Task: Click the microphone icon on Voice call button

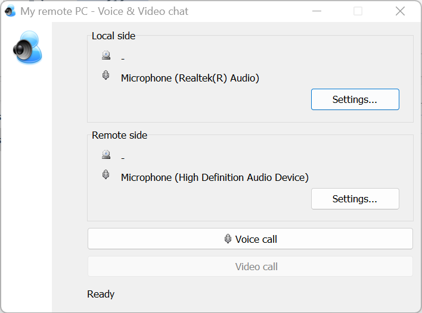Action: [228, 239]
